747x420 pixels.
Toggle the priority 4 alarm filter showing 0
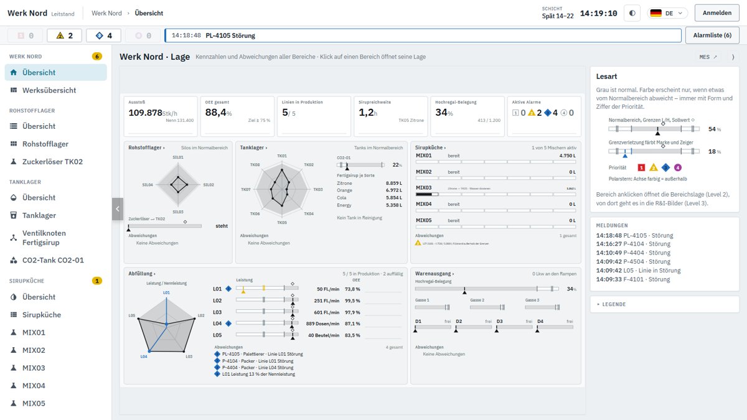click(x=142, y=35)
